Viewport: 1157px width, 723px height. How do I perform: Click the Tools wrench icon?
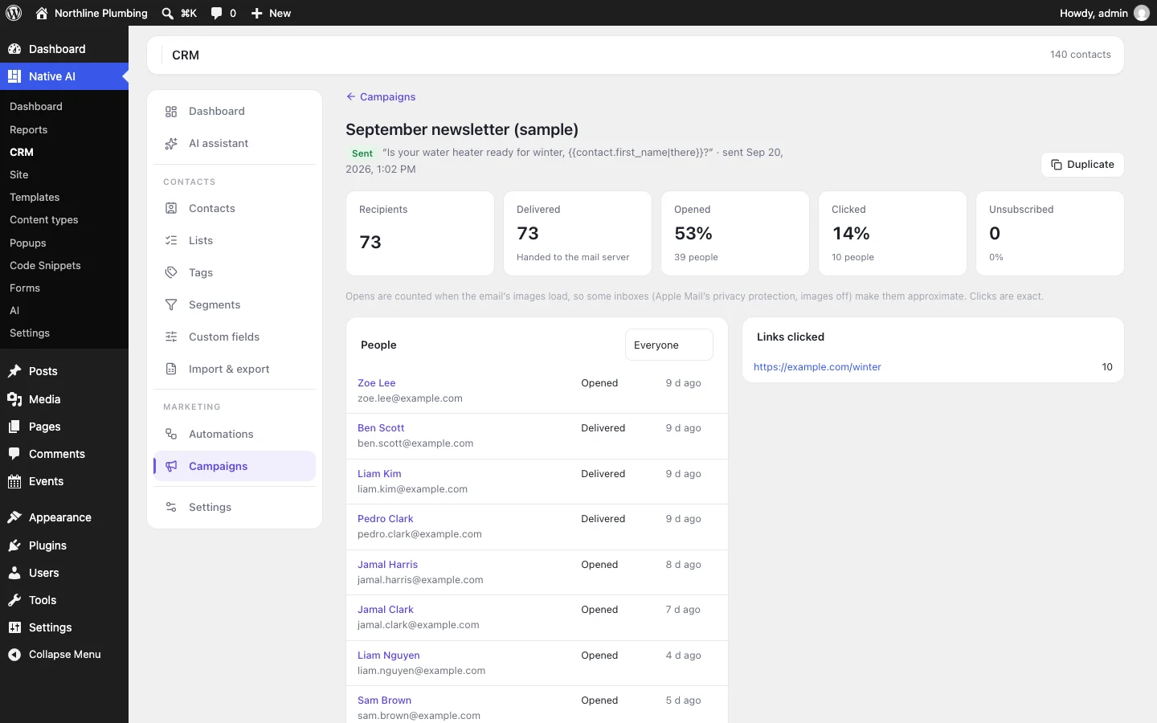coord(14,600)
